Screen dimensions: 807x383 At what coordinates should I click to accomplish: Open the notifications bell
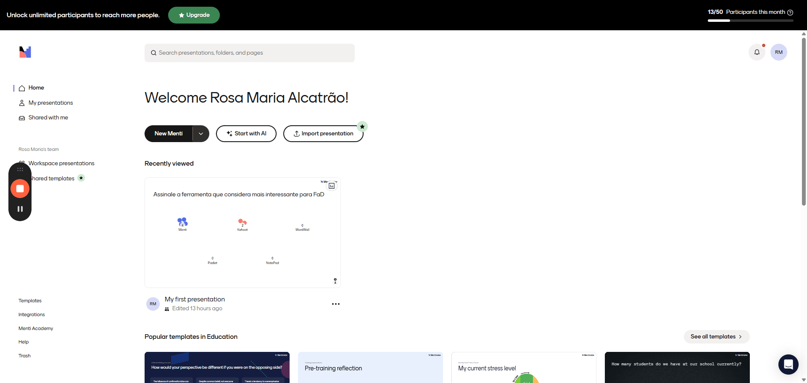[x=757, y=52]
